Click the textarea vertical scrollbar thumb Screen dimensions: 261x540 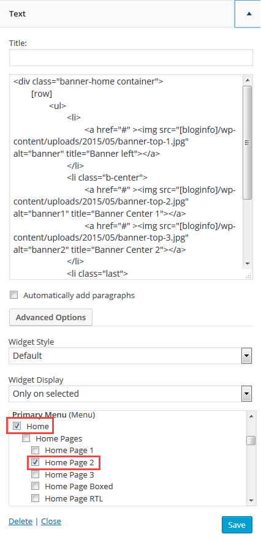(247, 142)
